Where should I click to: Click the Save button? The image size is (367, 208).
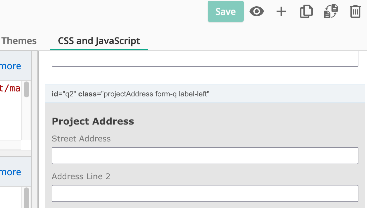226,12
